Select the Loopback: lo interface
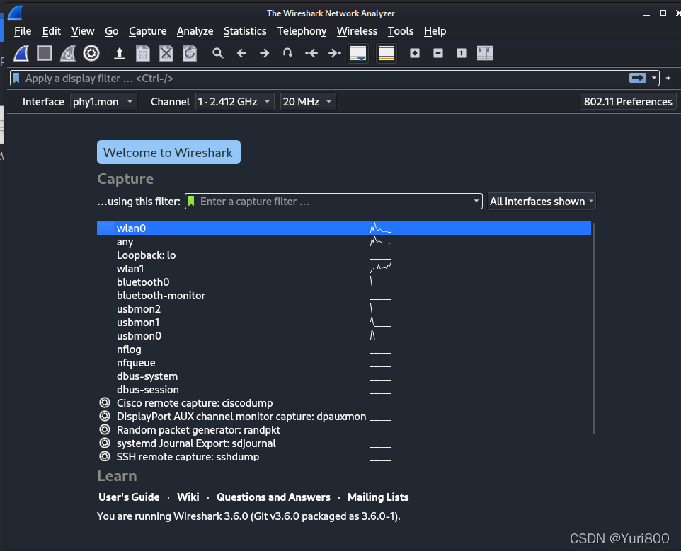681x551 pixels. [x=344, y=255]
